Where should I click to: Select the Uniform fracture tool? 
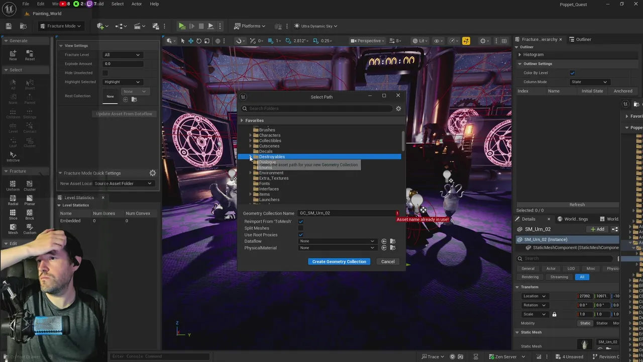tap(13, 186)
